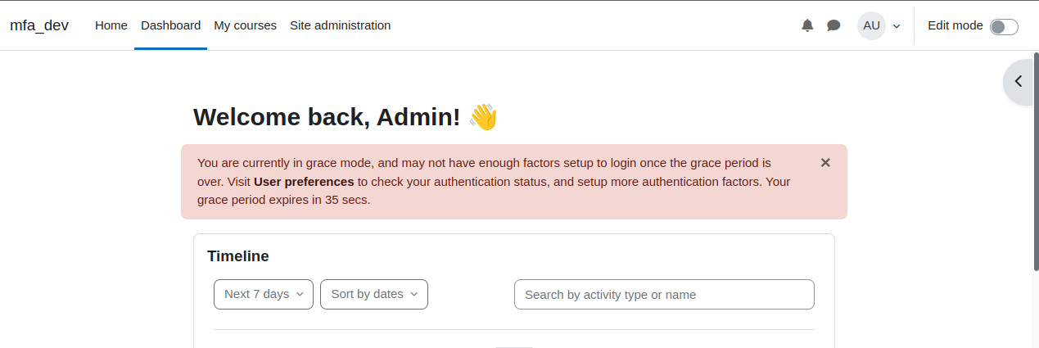This screenshot has height=348, width=1039.
Task: Click the mfa_dev site logo
Action: click(39, 25)
